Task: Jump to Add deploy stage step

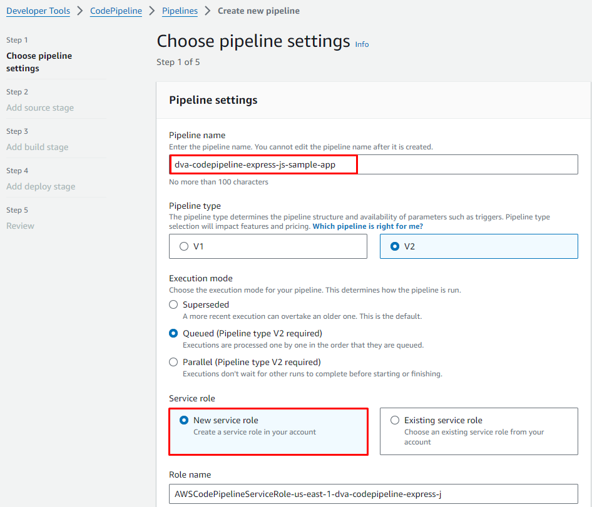Action: (41, 186)
